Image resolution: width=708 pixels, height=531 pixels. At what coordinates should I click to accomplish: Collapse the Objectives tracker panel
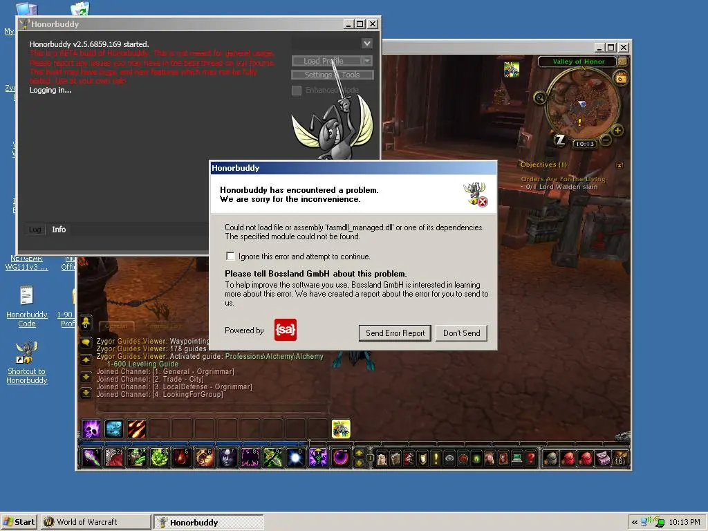(619, 165)
